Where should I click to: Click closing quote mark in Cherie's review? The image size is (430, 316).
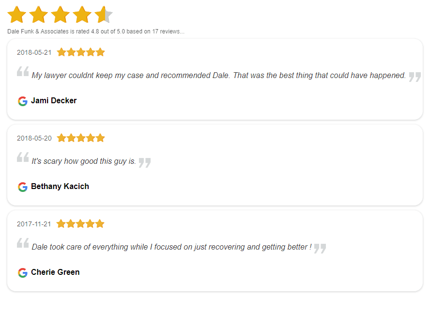[320, 249]
